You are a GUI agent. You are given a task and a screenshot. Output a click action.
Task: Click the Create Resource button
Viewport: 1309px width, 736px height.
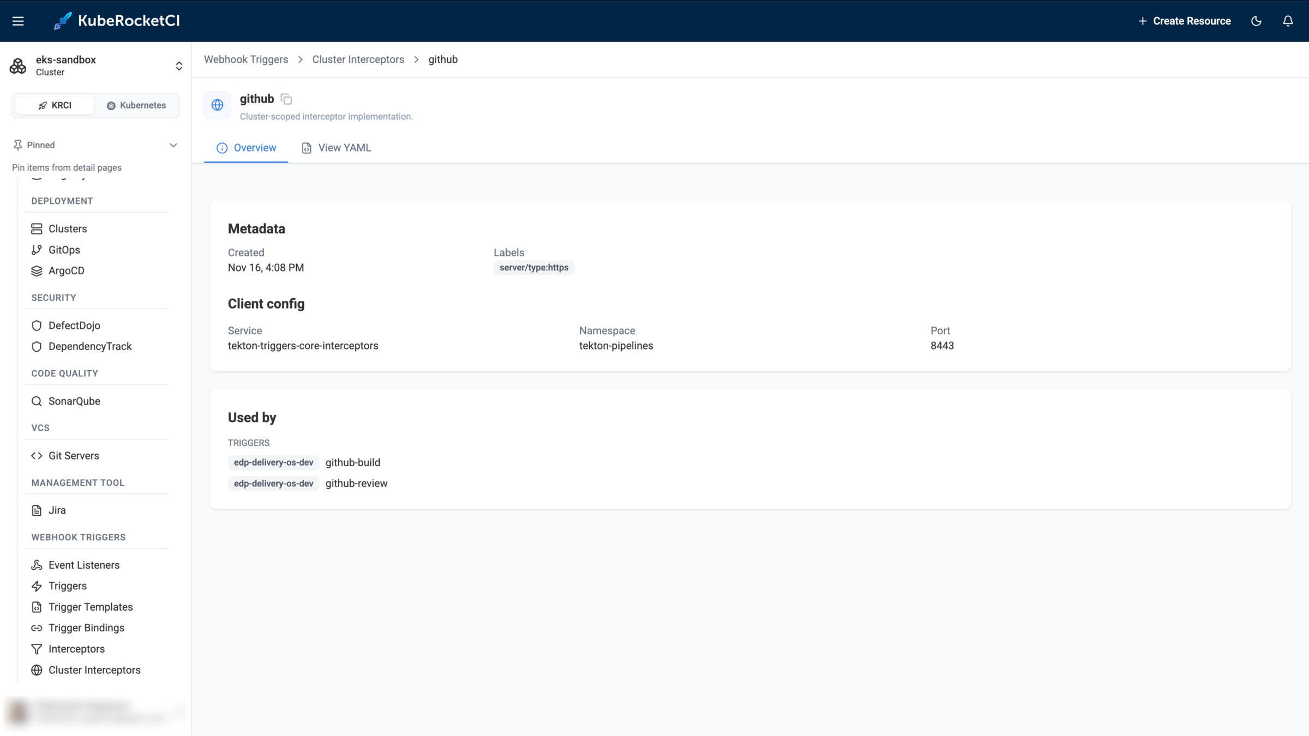click(x=1184, y=21)
